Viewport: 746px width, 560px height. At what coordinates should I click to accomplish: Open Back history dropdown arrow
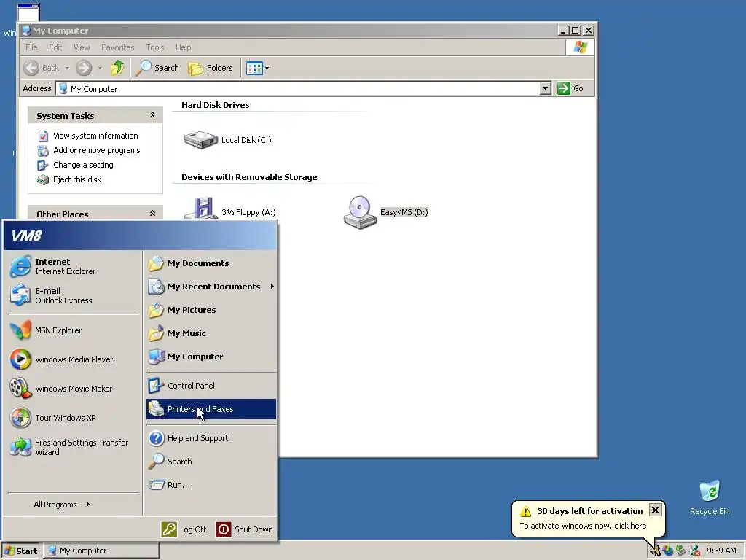click(x=67, y=68)
